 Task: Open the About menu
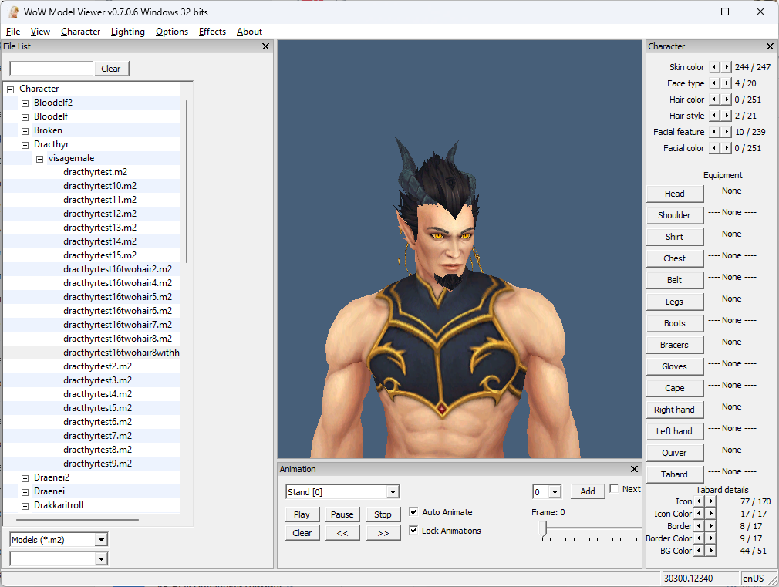tap(249, 32)
